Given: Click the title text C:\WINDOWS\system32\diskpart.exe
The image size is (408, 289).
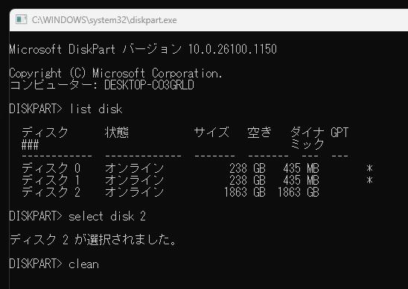Looking at the screenshot, I should 104,20.
